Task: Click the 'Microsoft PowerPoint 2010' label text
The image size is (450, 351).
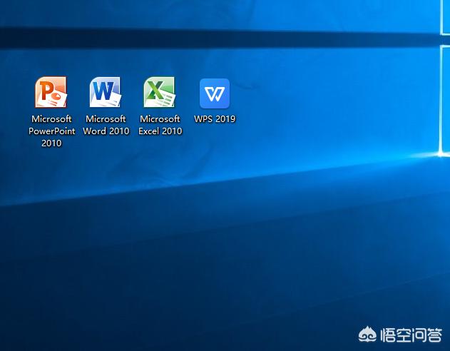Action: (x=51, y=131)
